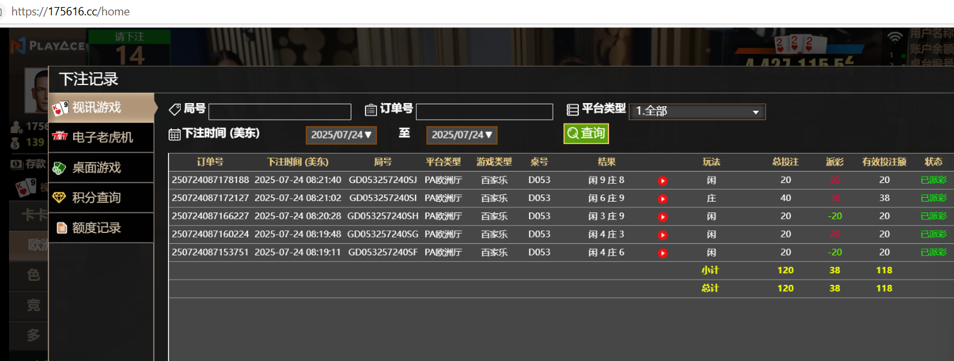Play video replay for round GD053257240SI
This screenshot has width=954, height=361.
[x=662, y=199]
